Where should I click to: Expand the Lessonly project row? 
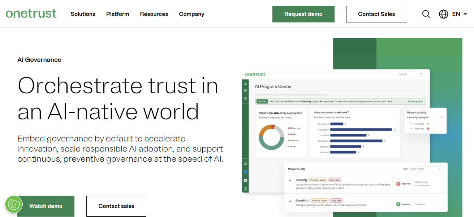pos(290,180)
